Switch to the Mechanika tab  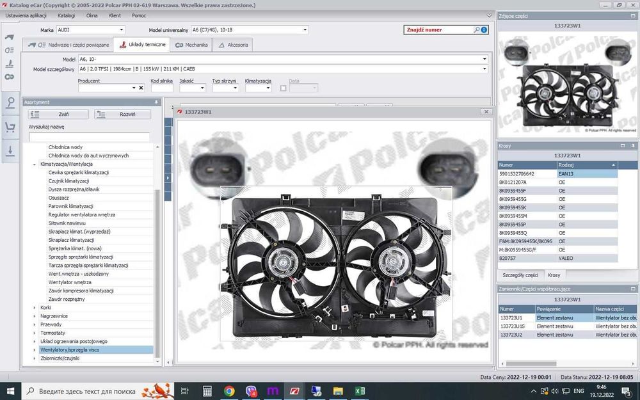click(x=191, y=45)
